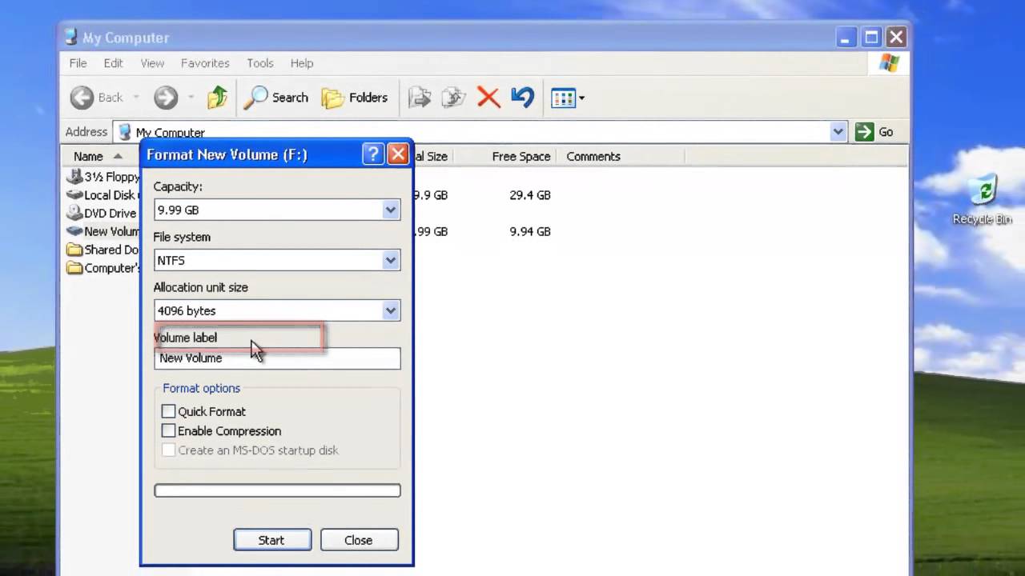Click the Move To toolbar icon

(420, 98)
